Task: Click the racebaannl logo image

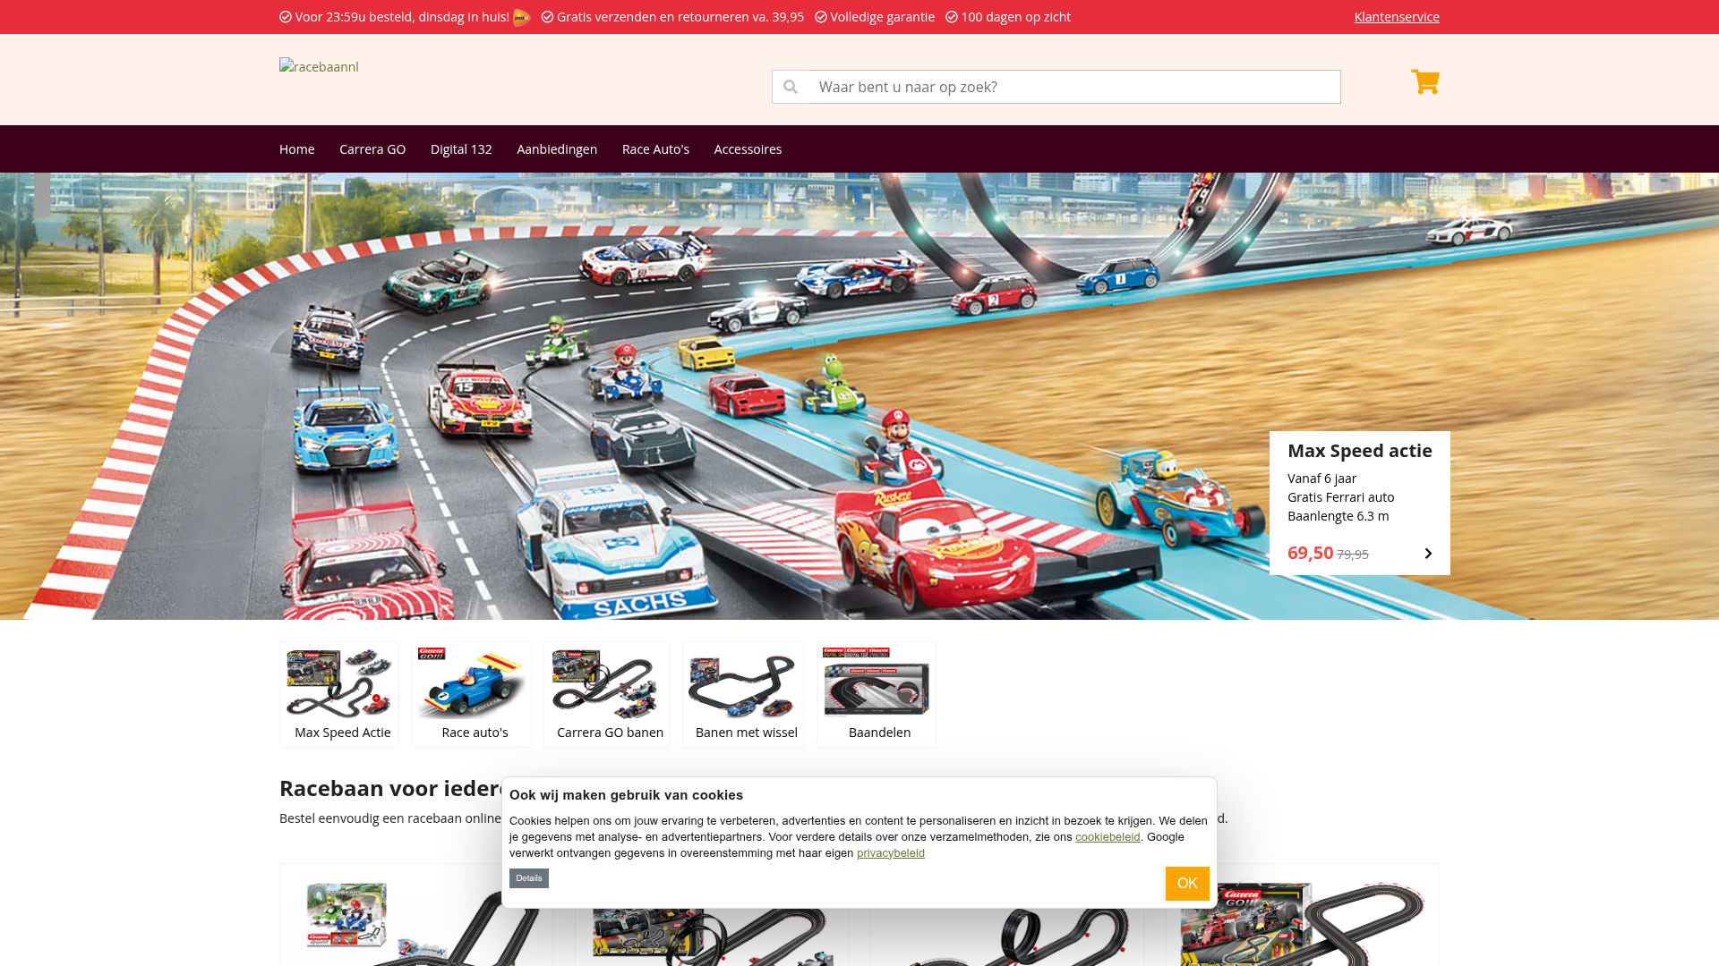Action: click(319, 66)
